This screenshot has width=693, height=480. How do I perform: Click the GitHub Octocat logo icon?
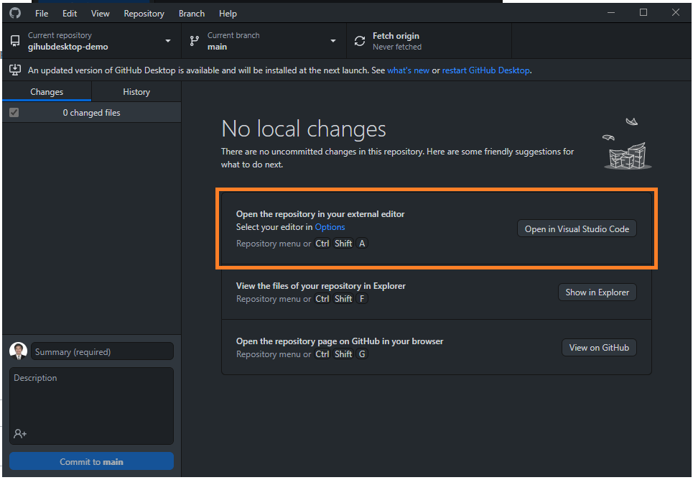pos(15,13)
